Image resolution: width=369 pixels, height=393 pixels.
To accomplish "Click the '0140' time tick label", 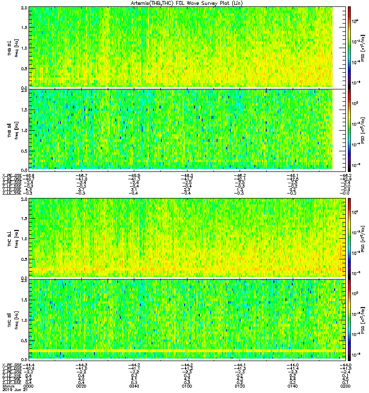I will (x=292, y=386).
